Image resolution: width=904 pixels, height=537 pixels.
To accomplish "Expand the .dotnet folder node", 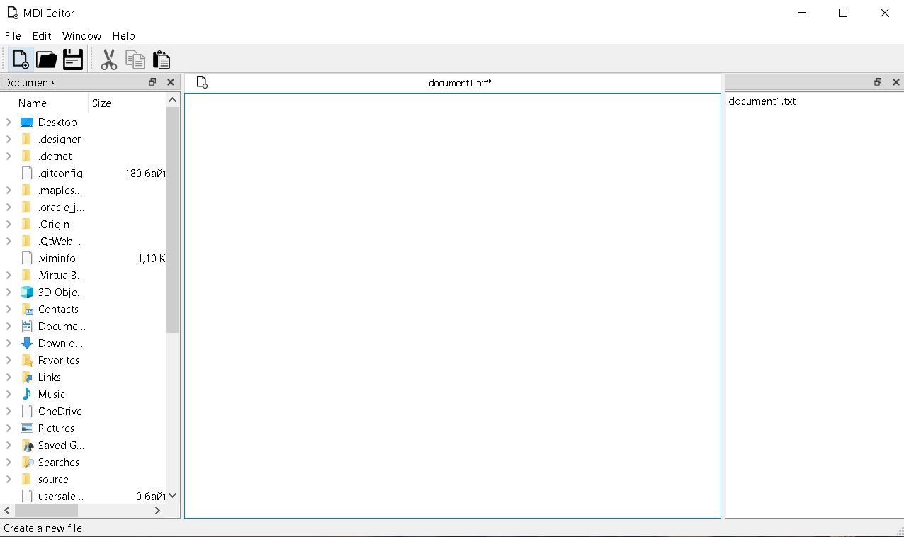I will coord(9,157).
